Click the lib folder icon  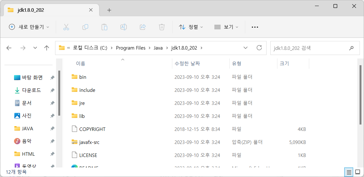pyautogui.click(x=74, y=116)
